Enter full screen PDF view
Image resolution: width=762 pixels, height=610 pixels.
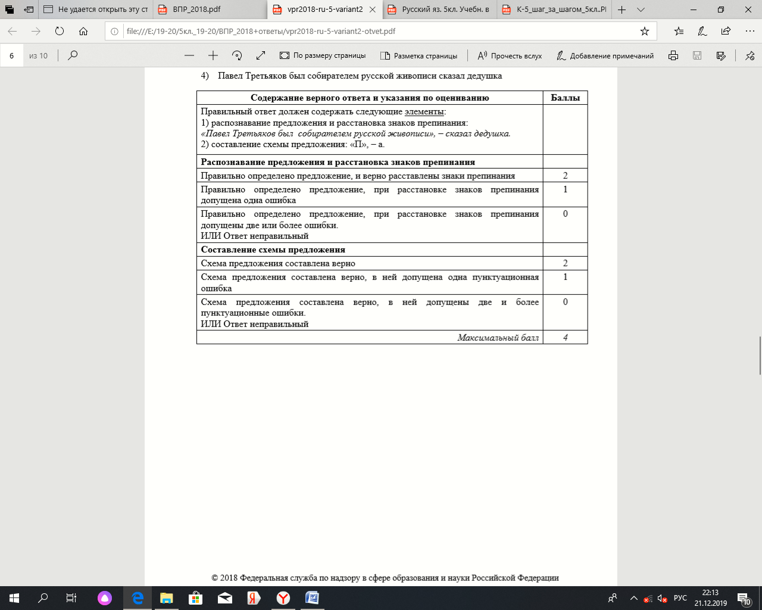coord(261,55)
